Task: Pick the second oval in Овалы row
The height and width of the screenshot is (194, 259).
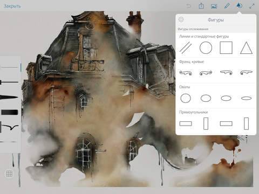Action: pyautogui.click(x=206, y=98)
